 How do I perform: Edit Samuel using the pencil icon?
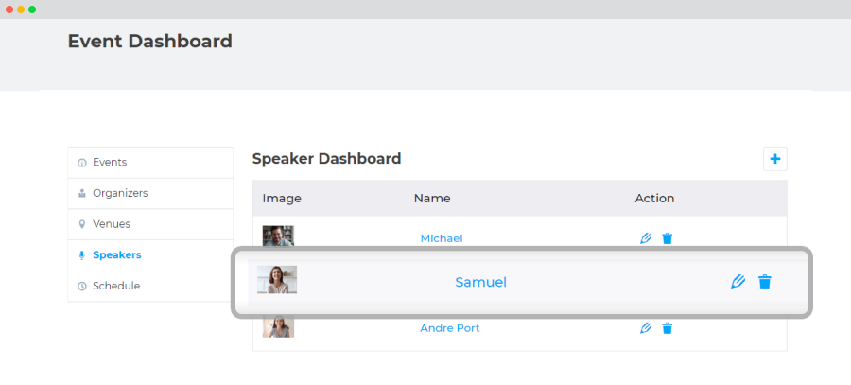point(738,282)
